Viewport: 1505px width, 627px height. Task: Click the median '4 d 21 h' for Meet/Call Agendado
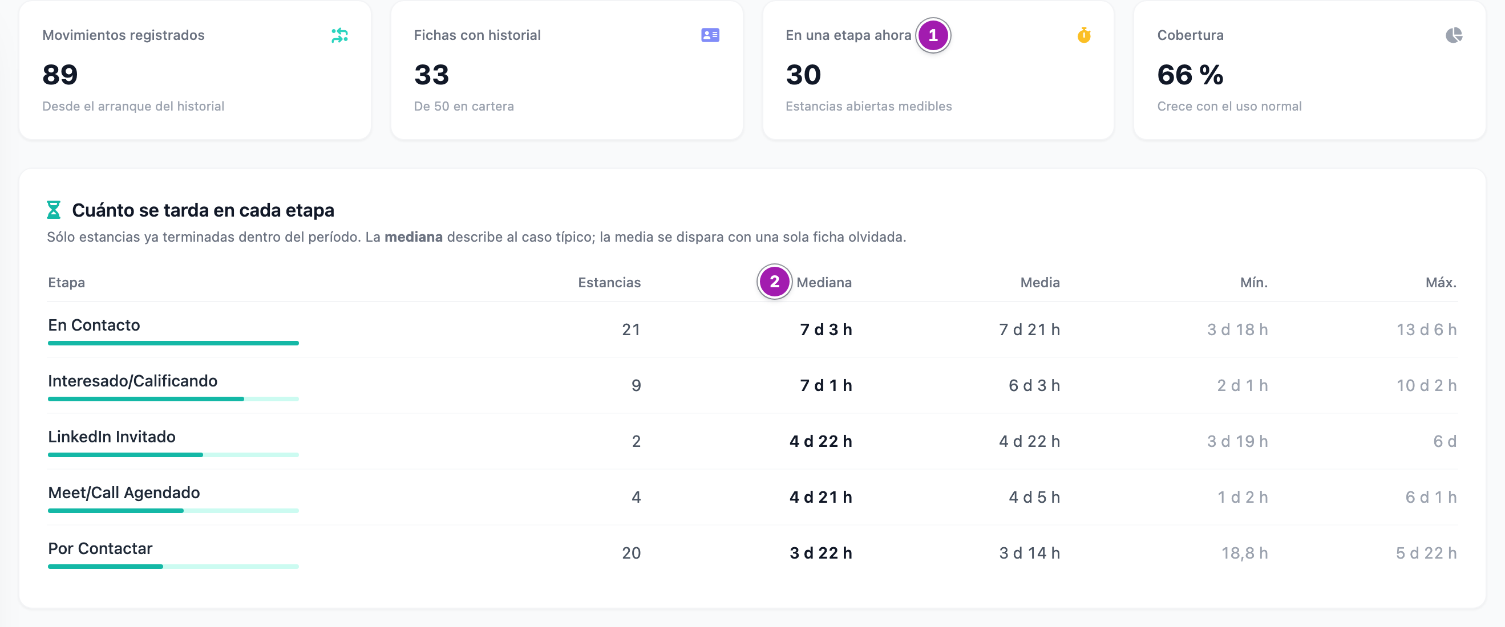821,498
